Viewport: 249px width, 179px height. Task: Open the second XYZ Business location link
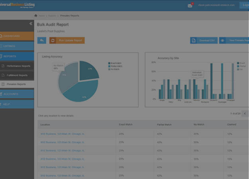(62, 142)
